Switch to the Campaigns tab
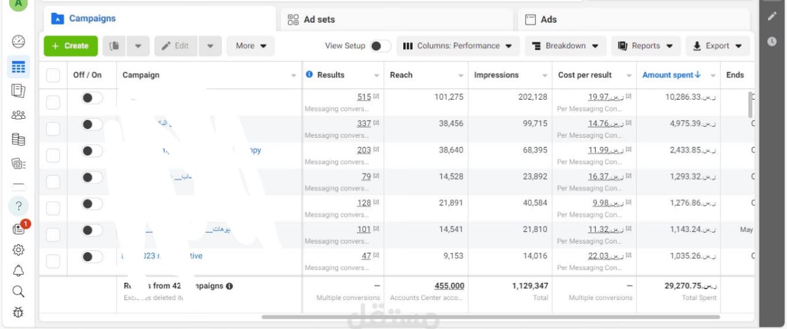787x329 pixels. [160, 19]
